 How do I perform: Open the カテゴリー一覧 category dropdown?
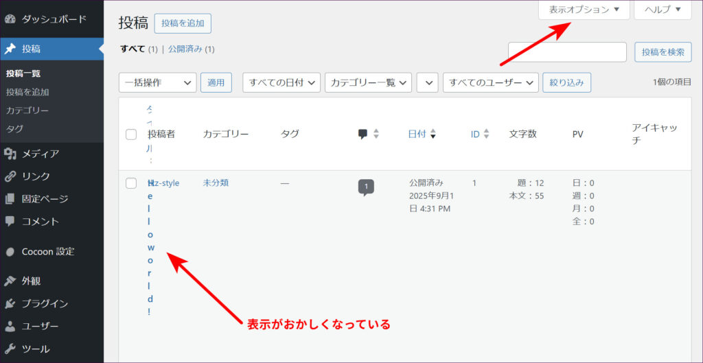pyautogui.click(x=368, y=82)
